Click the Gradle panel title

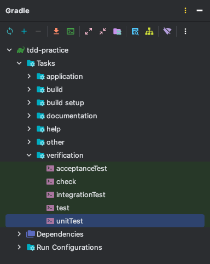pos(17,11)
